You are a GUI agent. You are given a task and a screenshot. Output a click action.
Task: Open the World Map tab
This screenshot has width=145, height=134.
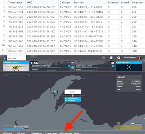(16, 58)
